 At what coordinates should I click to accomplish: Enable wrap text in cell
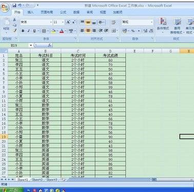[x=113, y=22]
